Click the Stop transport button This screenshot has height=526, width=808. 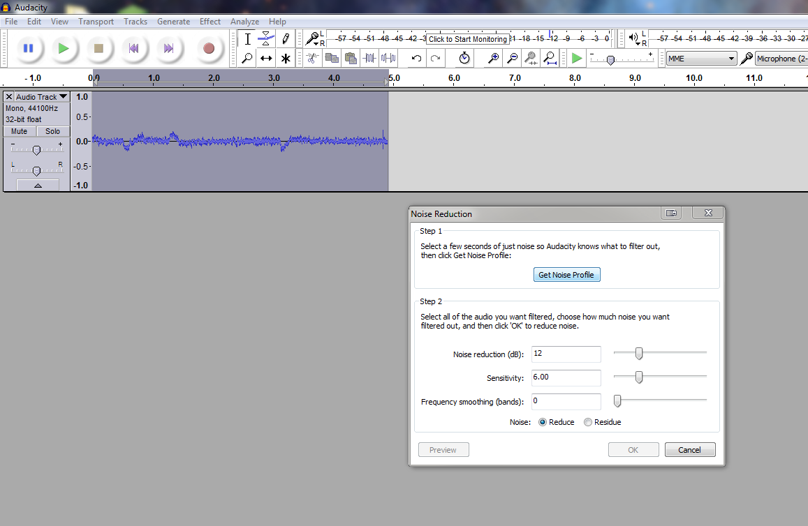pyautogui.click(x=98, y=48)
